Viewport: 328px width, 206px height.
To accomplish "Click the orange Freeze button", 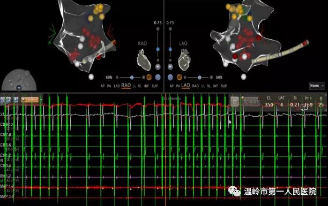I will tap(29, 100).
